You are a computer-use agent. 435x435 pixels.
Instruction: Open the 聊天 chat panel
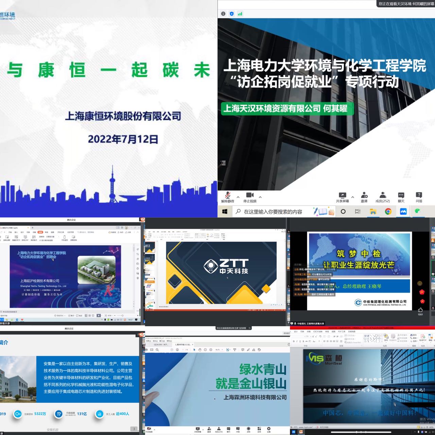pos(401,197)
